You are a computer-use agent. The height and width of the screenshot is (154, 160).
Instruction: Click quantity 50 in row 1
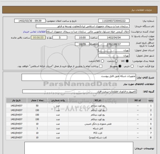(x=37, y=106)
